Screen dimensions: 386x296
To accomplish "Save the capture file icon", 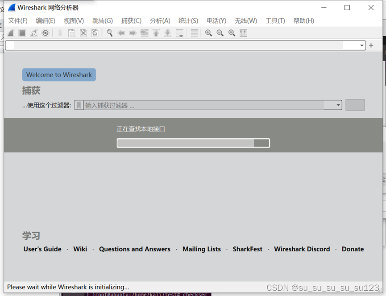I will click(x=72, y=33).
